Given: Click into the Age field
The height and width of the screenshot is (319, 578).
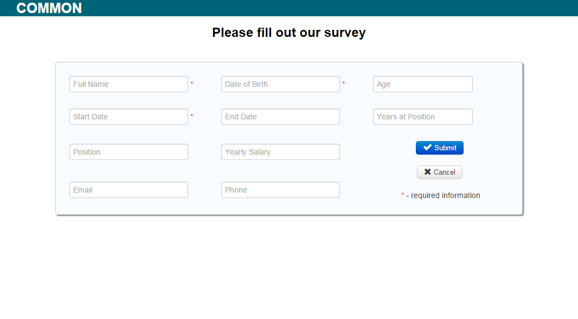Looking at the screenshot, I should click(x=423, y=84).
